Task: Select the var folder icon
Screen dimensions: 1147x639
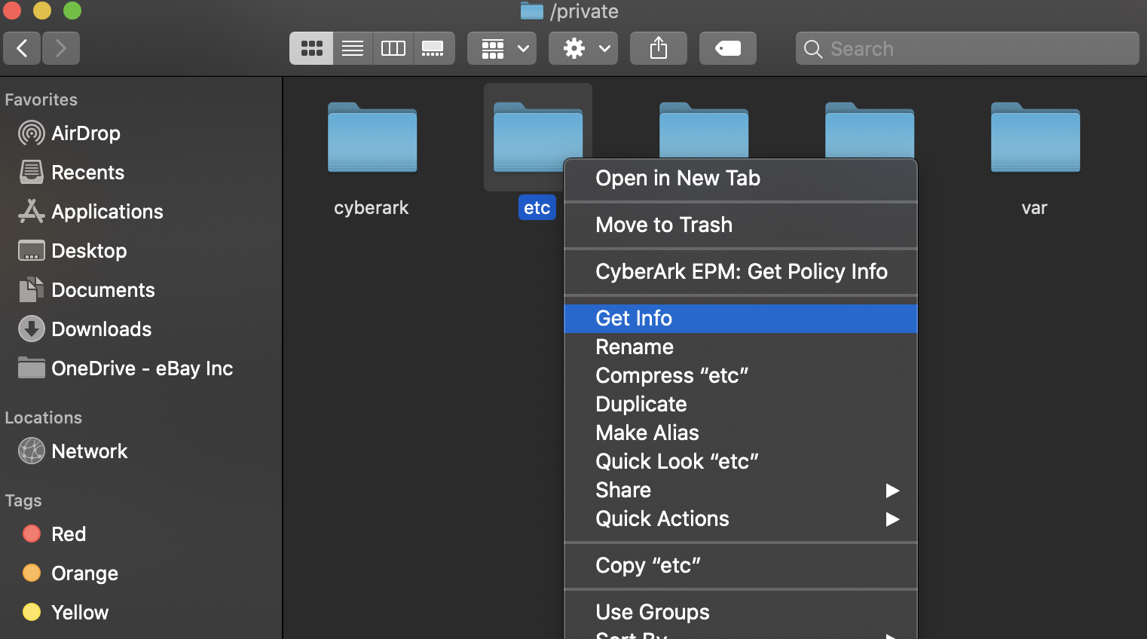Action: [x=1035, y=137]
